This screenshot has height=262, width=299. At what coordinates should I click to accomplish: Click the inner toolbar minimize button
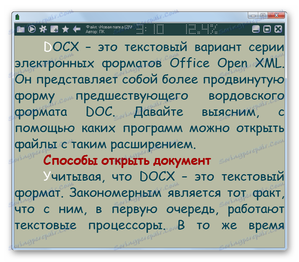point(256,29)
